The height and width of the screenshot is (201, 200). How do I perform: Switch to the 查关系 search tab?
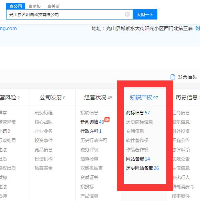tap(53, 6)
